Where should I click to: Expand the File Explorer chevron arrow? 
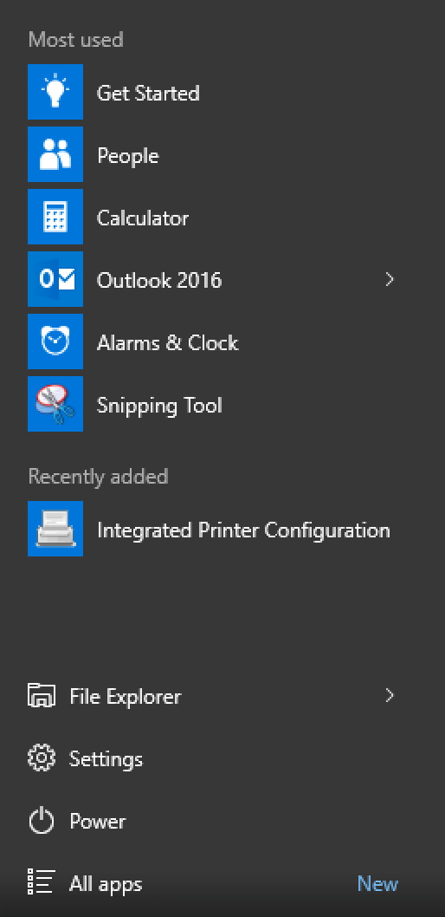390,695
